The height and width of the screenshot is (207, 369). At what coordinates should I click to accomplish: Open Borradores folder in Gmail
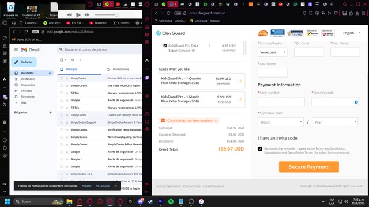[28, 97]
